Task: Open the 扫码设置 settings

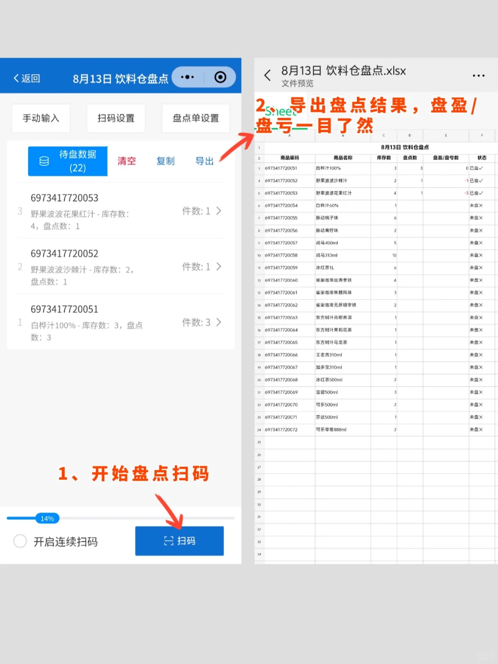Action: (x=116, y=118)
